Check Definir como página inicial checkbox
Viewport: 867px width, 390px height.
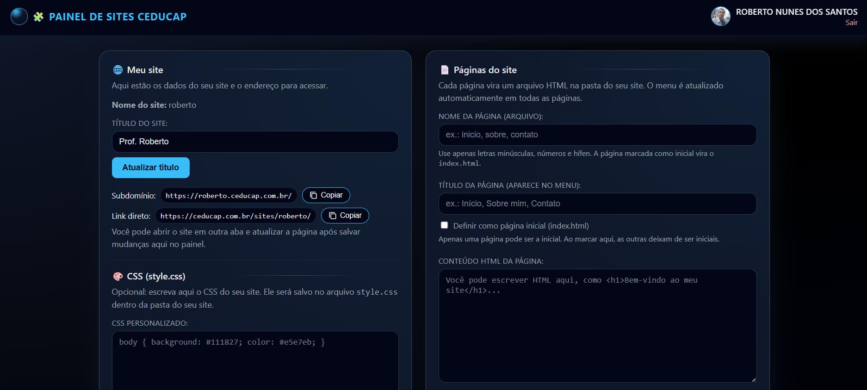(x=444, y=225)
